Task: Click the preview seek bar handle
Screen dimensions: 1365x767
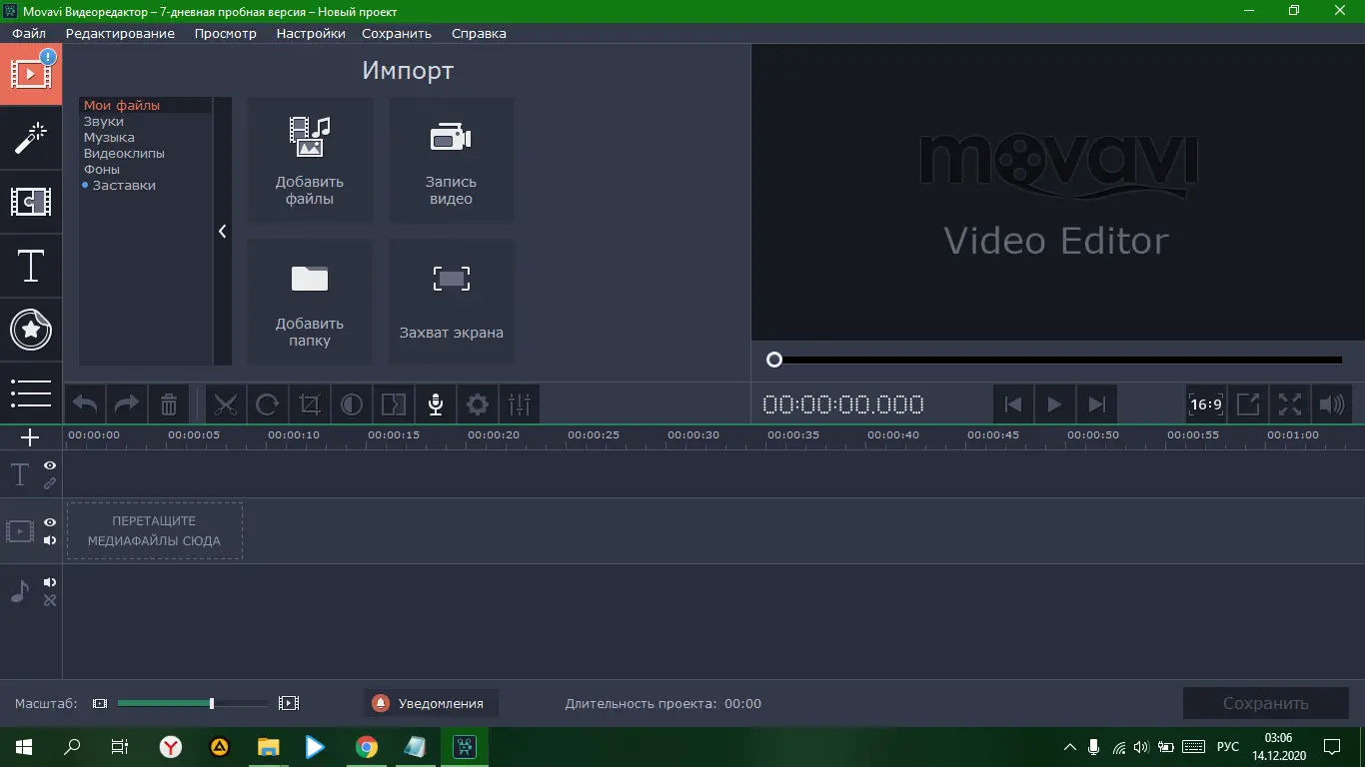Action: [774, 360]
